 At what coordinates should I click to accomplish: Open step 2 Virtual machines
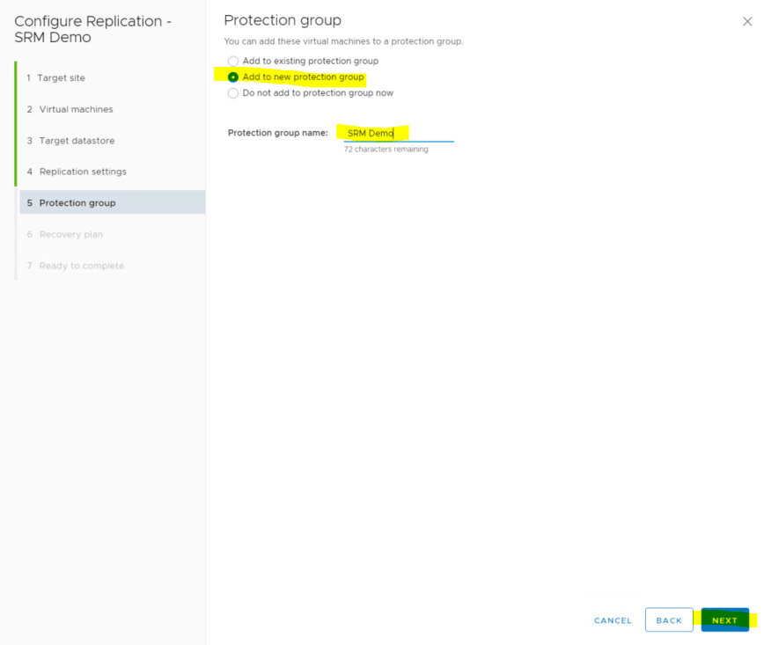76,109
